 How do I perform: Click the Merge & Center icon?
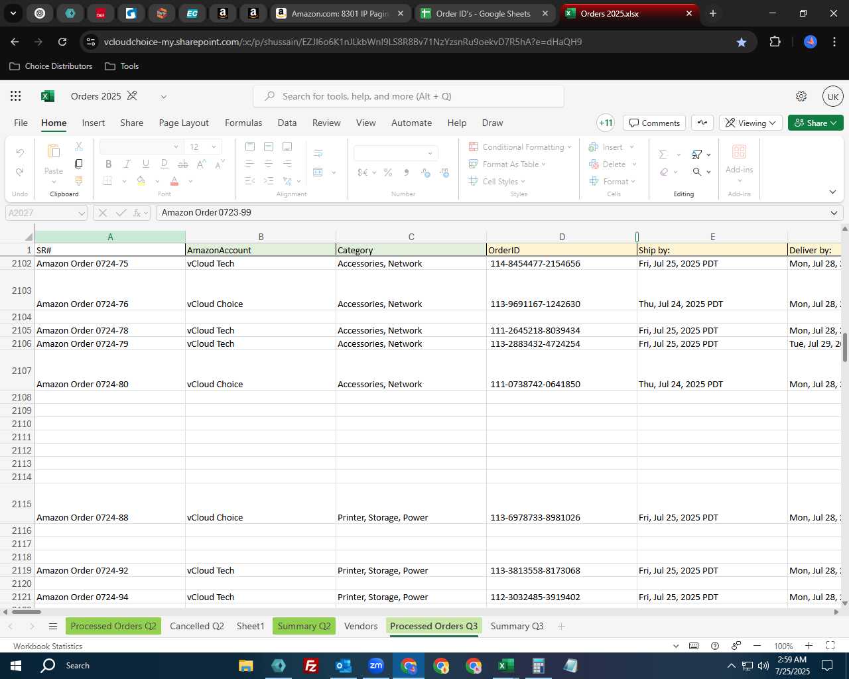click(318, 172)
